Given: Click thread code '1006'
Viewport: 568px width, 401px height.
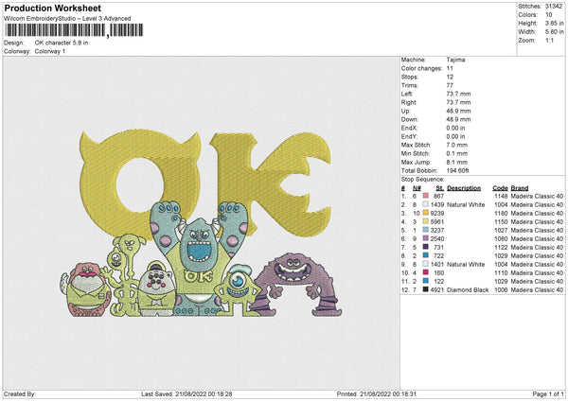Looking at the screenshot, I should tap(501, 290).
